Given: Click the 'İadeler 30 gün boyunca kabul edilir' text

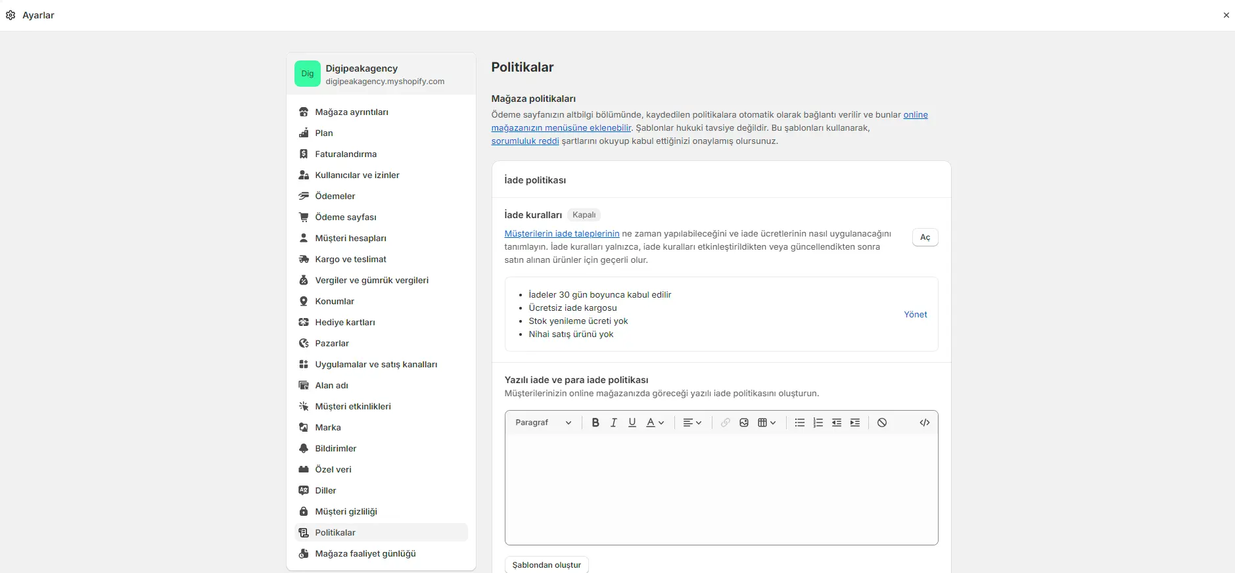Looking at the screenshot, I should pyautogui.click(x=600, y=294).
